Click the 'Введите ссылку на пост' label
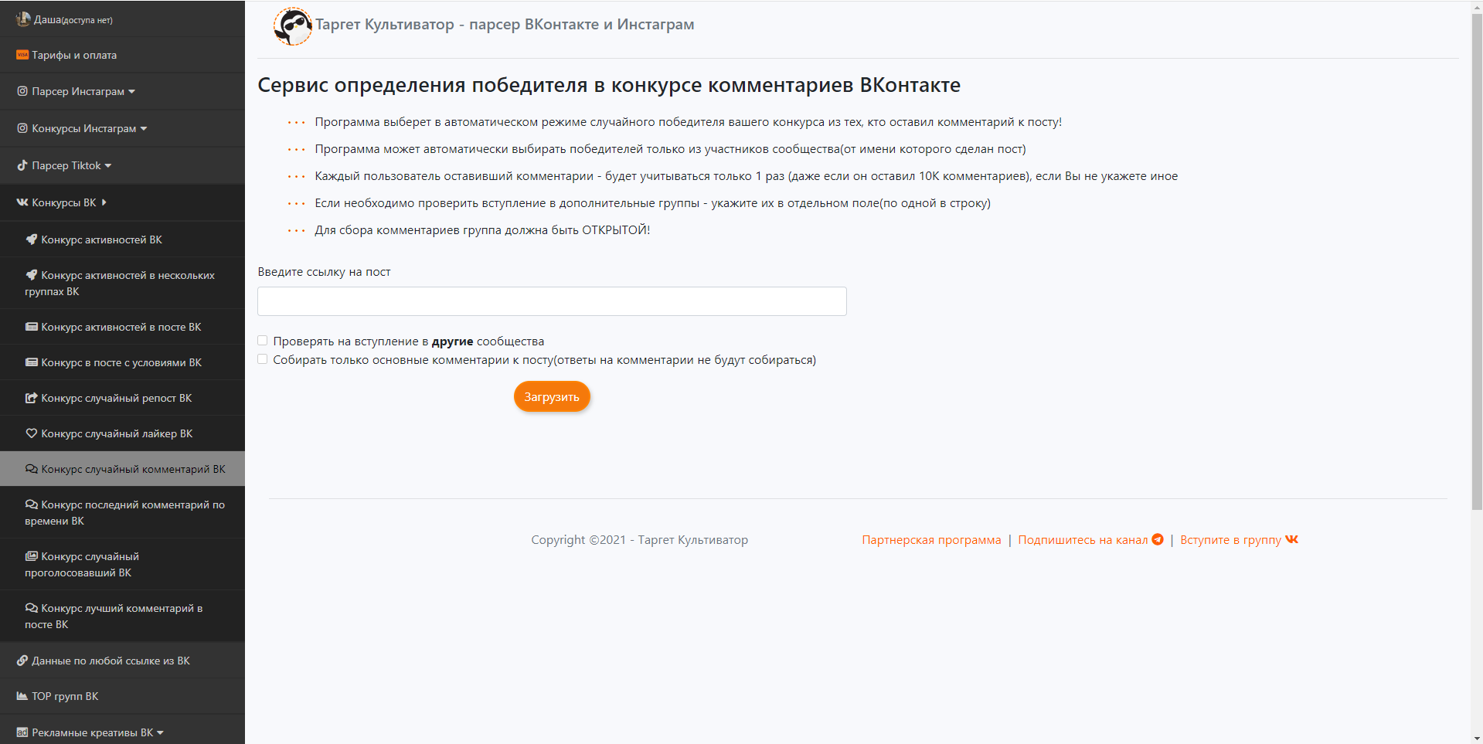Viewport: 1483px width, 744px height. [324, 272]
